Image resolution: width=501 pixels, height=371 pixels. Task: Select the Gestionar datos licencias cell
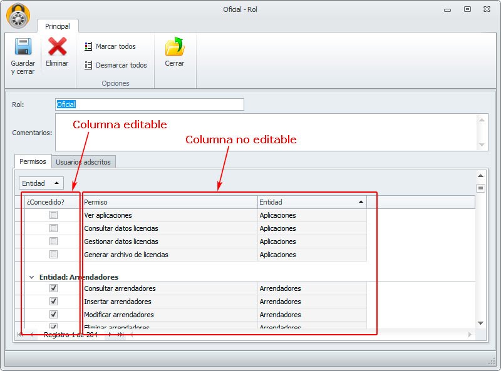click(170, 241)
